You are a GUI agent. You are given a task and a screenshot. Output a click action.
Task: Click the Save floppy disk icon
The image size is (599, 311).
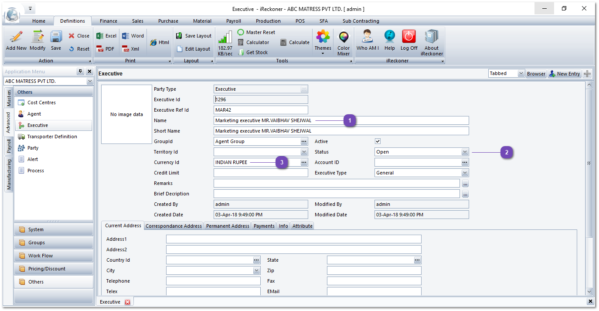coord(56,38)
